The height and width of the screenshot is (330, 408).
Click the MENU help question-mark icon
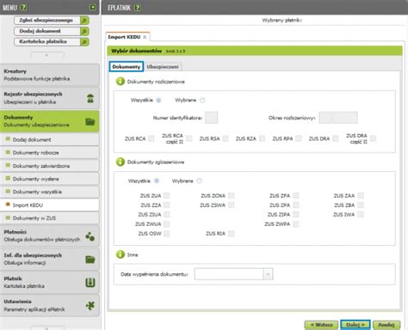24,7
